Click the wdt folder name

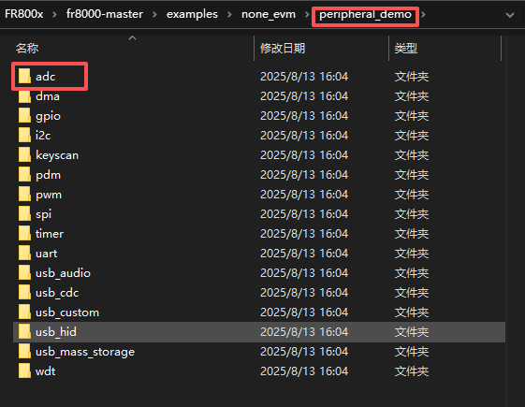pyautogui.click(x=46, y=371)
